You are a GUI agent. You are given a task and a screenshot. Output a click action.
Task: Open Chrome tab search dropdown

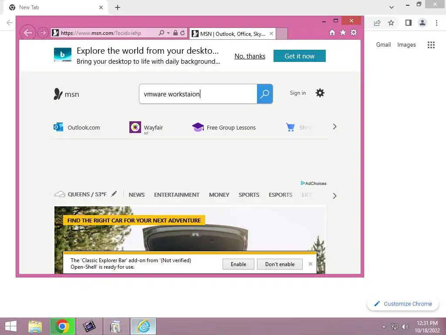pos(392,7)
